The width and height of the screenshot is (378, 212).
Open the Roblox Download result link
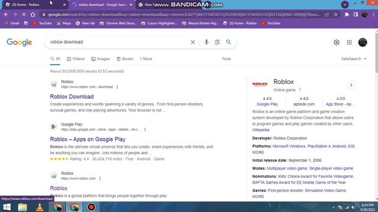coord(72,97)
